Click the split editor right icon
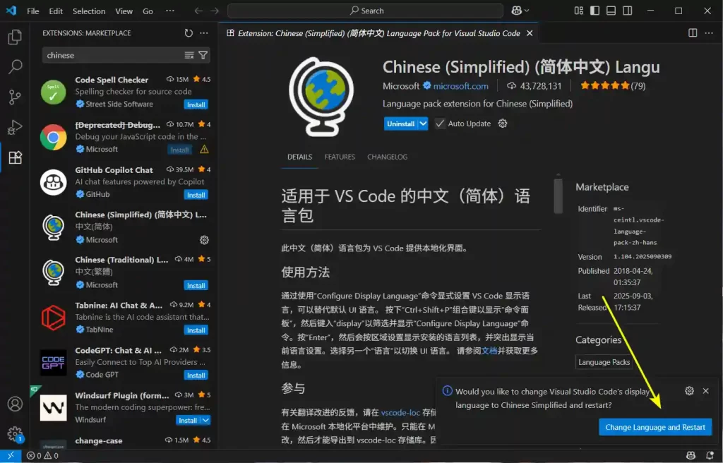 pos(693,33)
